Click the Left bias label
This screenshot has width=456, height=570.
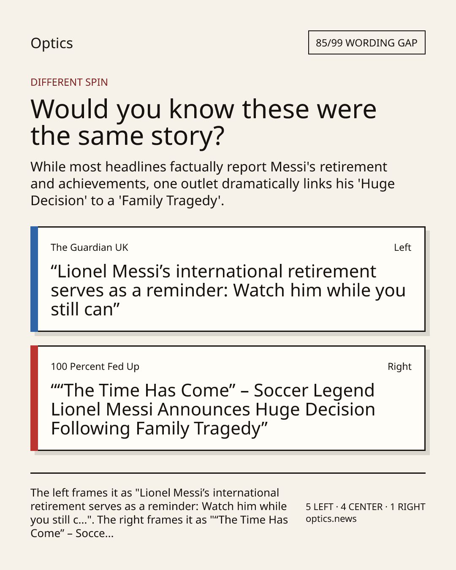[x=402, y=247]
